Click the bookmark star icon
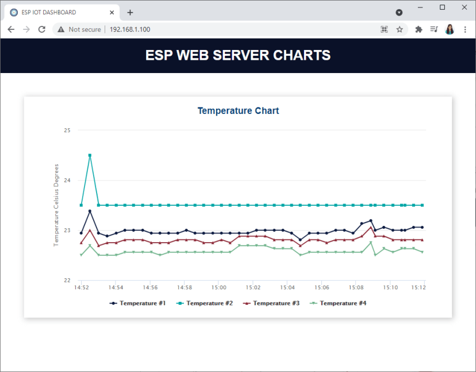The width and height of the screenshot is (476, 372). [400, 29]
